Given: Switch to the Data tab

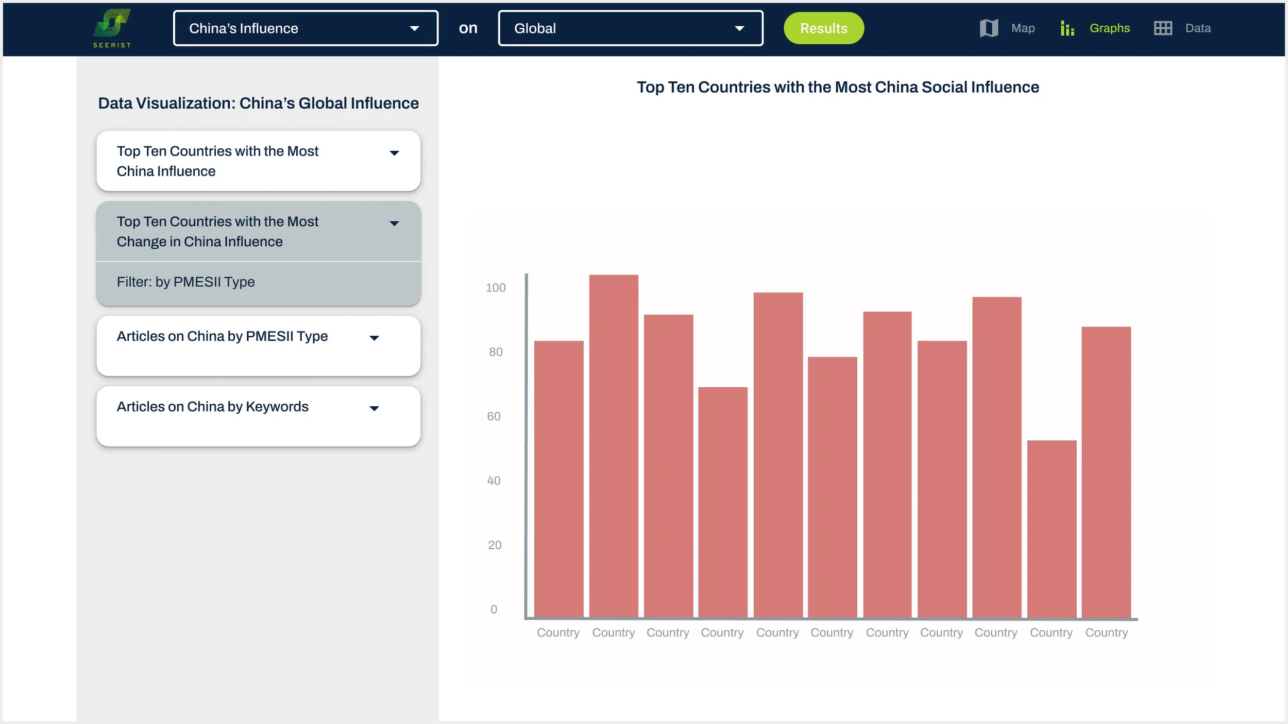Looking at the screenshot, I should point(1197,28).
